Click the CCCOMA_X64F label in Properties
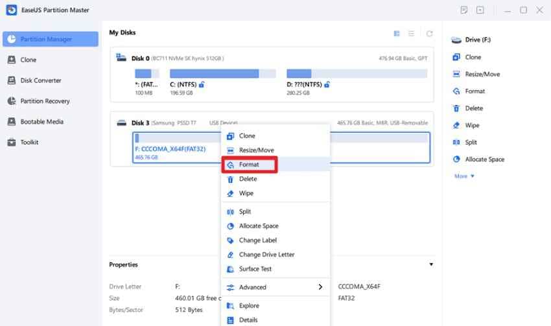The image size is (551, 326). 359,286
